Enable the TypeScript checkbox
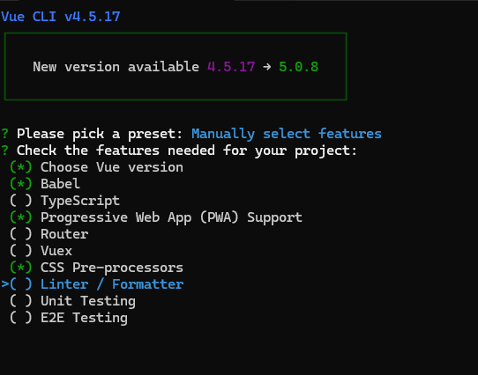The height and width of the screenshot is (375, 478). click(x=21, y=201)
